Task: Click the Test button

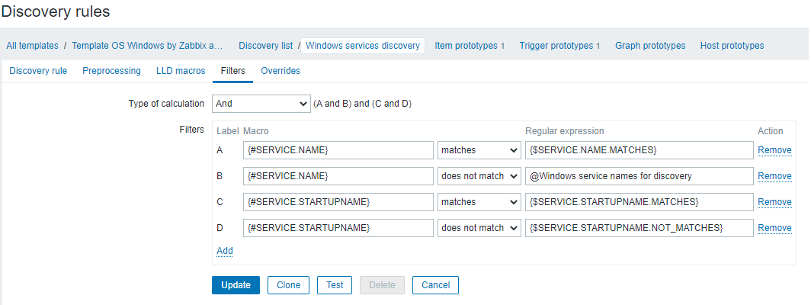Action: (x=335, y=285)
